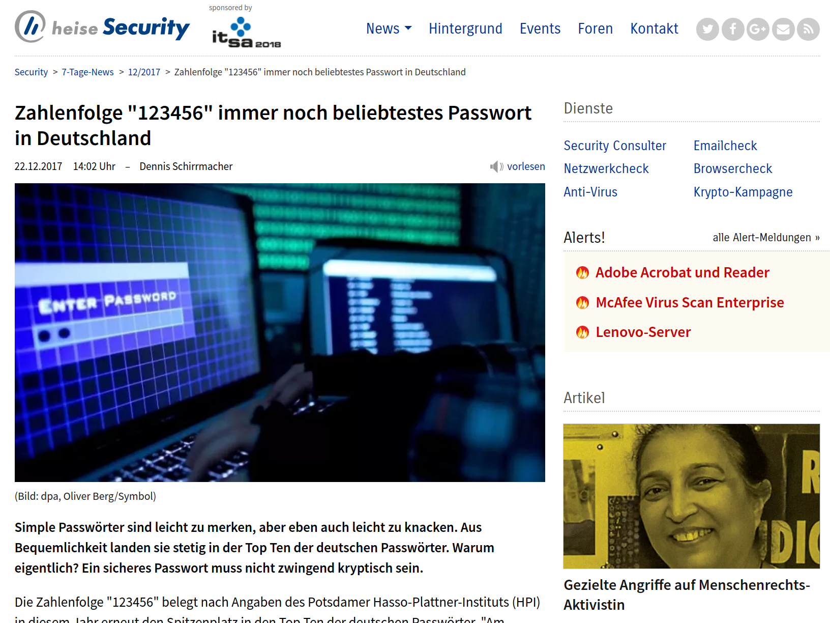Screen dimensions: 830x623
Task: Open the 7-Tage-News breadcrumb link
Action: [87, 72]
